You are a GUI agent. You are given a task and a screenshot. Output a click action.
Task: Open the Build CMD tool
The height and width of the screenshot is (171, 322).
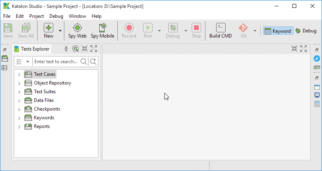coord(220,31)
